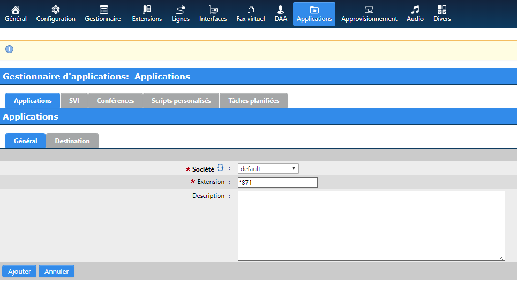Open the Fax virtuel icon
This screenshot has width=517, height=281.
click(251, 10)
